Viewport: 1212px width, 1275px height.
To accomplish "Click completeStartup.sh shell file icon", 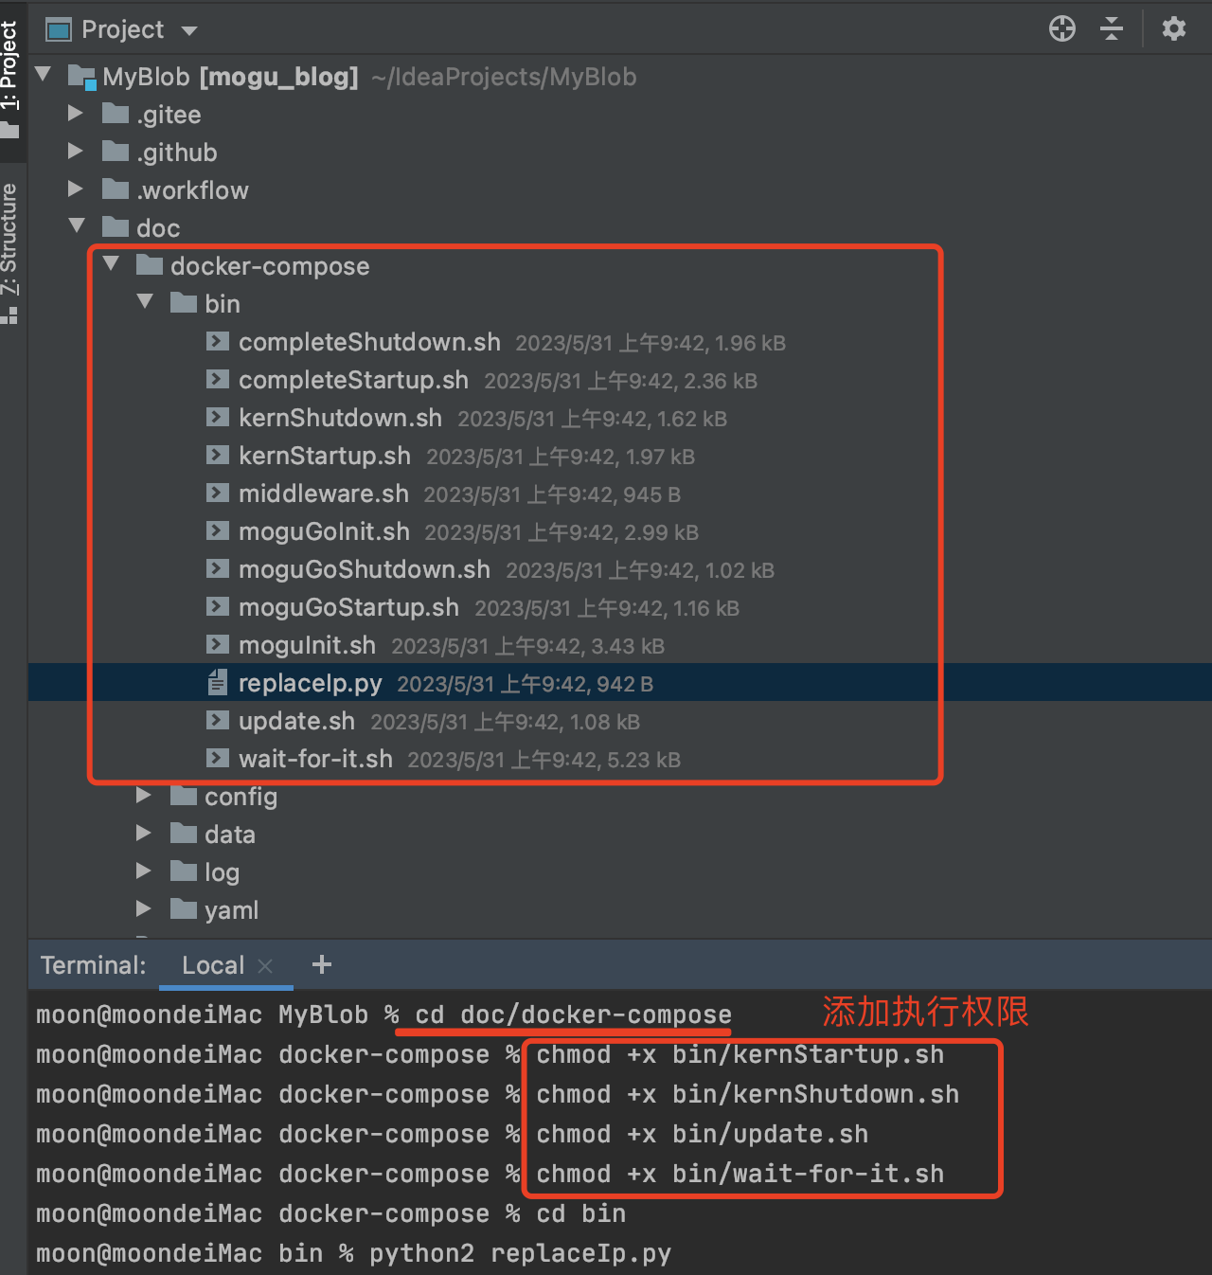I will (218, 379).
